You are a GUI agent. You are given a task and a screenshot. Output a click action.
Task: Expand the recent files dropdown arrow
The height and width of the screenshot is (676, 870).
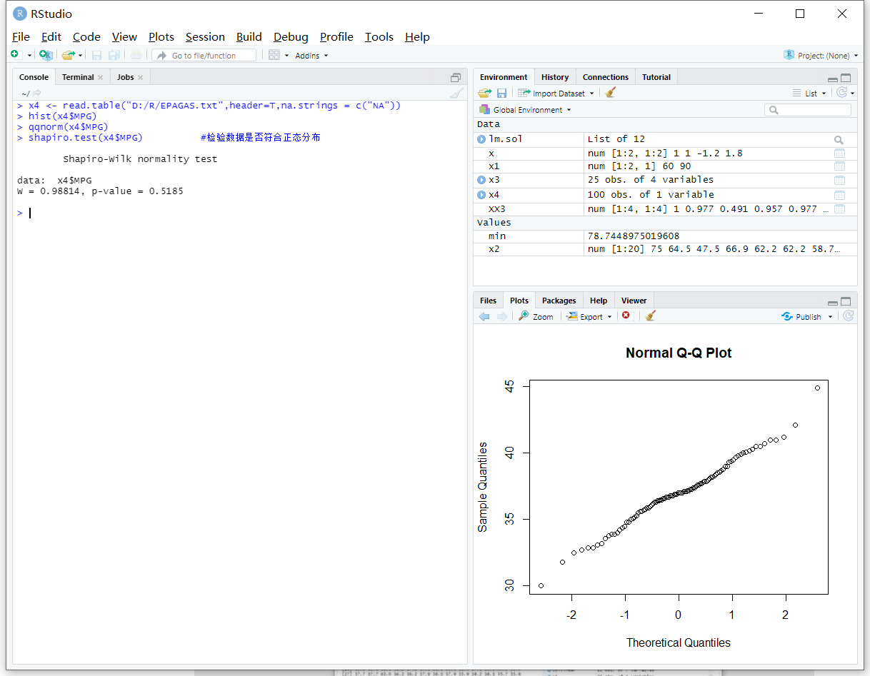81,56
